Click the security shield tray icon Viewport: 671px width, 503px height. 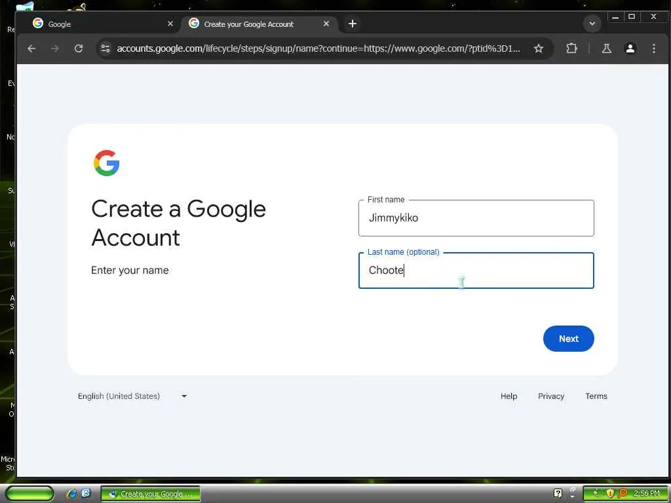pyautogui.click(x=610, y=494)
